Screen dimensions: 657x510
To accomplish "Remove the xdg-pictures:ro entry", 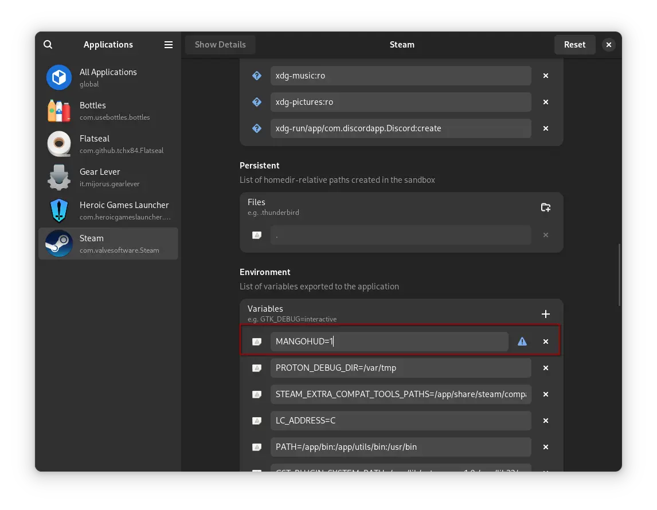I will tap(546, 102).
